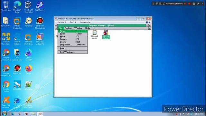Launch Avast Free Antivirus from the desktop
This screenshot has height=116, width=206.
click(6, 102)
